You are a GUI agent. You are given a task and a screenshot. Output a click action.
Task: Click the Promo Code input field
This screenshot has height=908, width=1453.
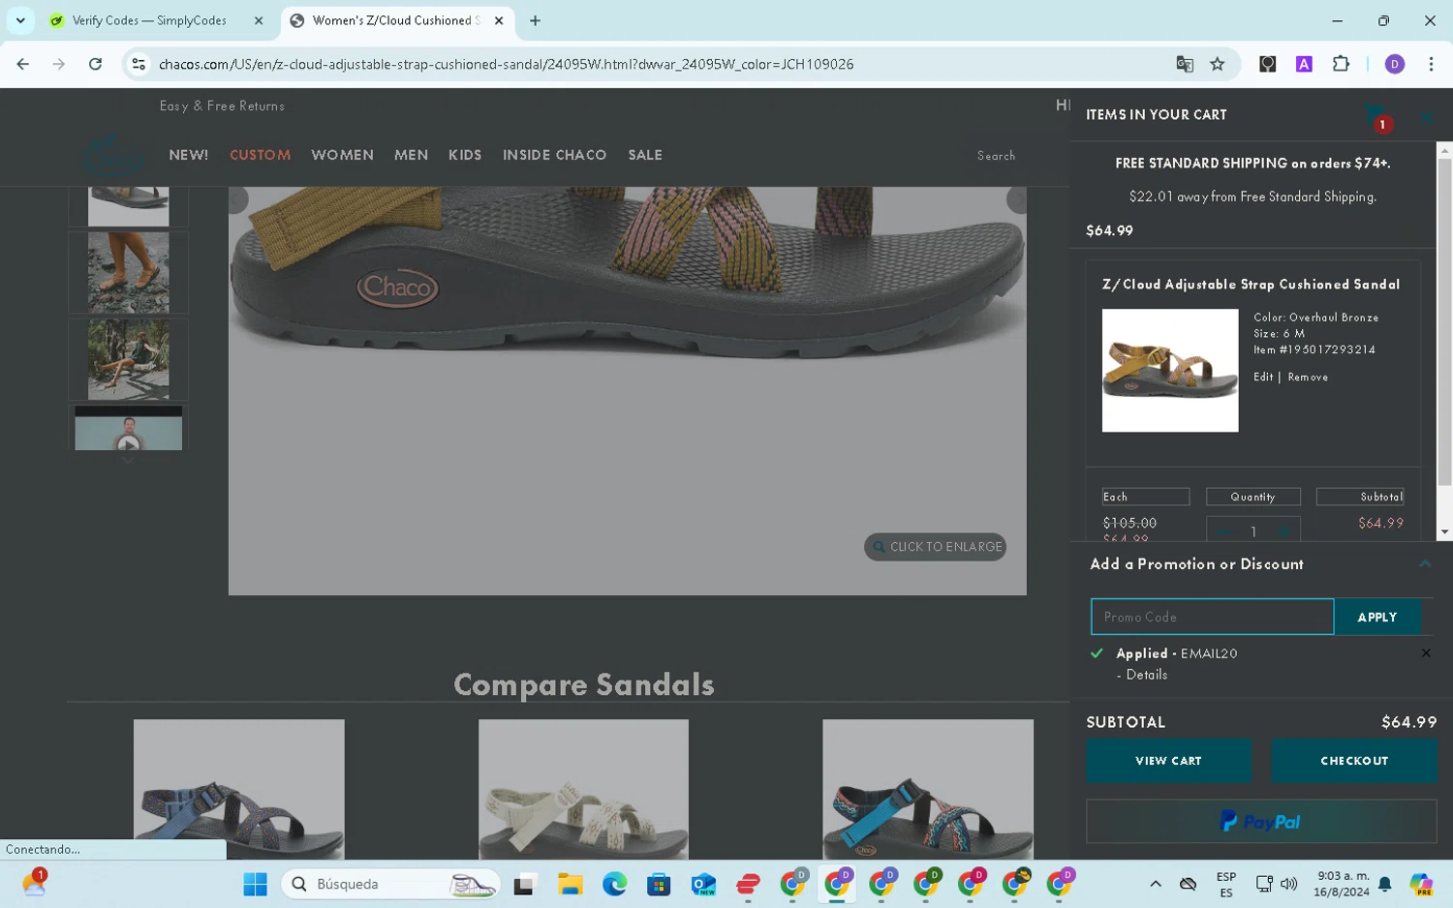1212,617
